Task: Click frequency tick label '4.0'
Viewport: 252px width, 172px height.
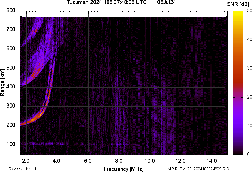Action: (57, 161)
